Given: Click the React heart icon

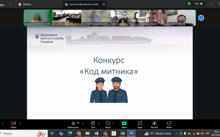Looking at the screenshot, I should pos(108,124).
